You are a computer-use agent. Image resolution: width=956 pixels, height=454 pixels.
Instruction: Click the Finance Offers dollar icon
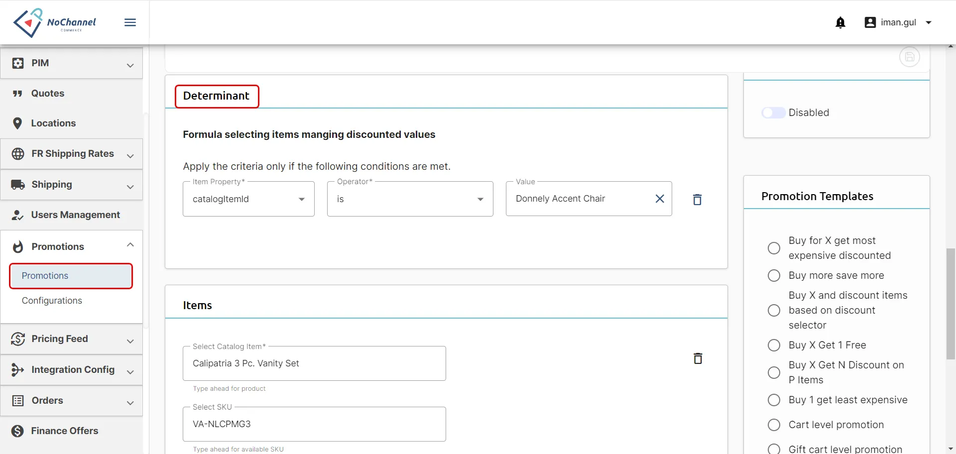pyautogui.click(x=17, y=431)
